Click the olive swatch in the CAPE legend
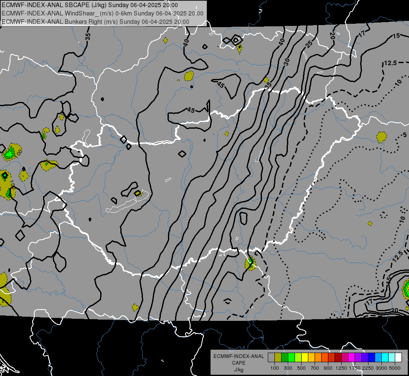This screenshot has width=409, height=376. tap(278, 358)
